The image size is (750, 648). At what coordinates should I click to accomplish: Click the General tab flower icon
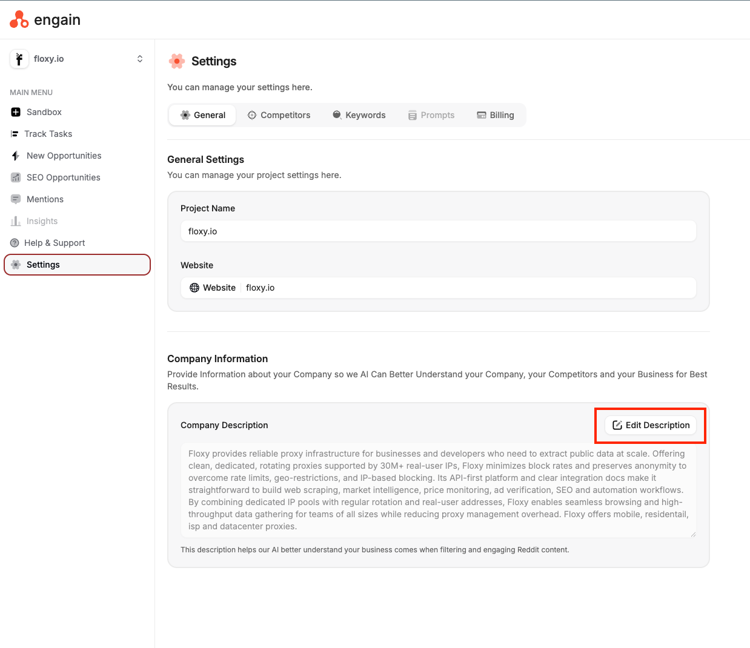185,115
